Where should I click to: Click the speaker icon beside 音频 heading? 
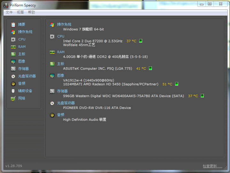(52, 115)
